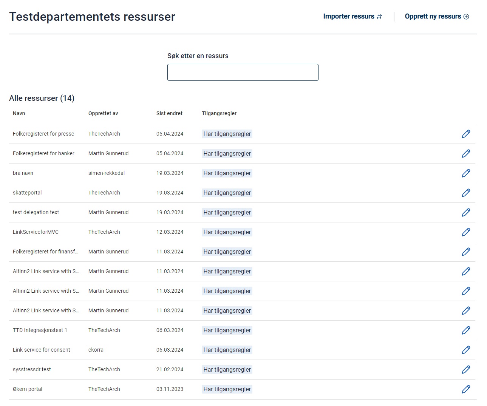This screenshot has height=406, width=487.
Task: Click Opprett ny ressurs button
Action: click(x=436, y=17)
